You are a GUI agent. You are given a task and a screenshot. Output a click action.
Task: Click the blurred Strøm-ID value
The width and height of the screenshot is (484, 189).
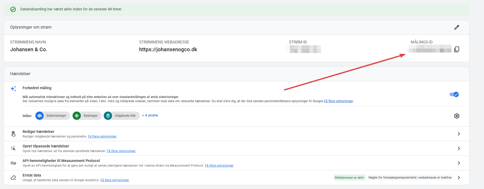[x=304, y=49]
